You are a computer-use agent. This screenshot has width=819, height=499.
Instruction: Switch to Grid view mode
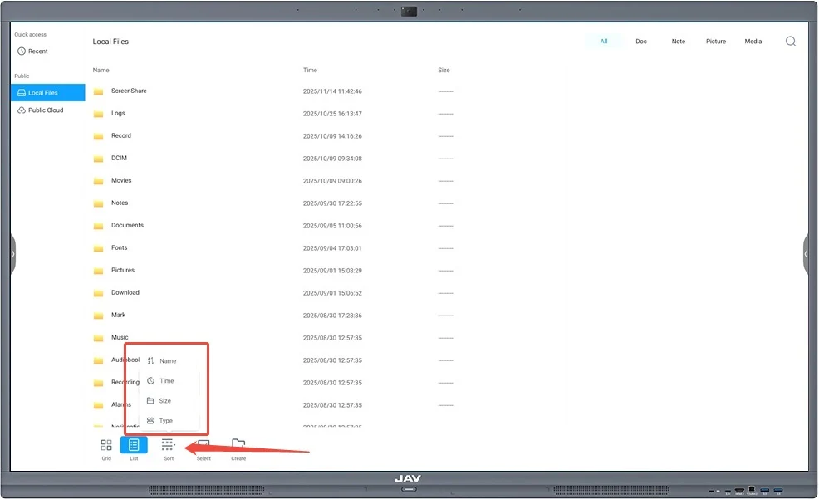point(105,446)
